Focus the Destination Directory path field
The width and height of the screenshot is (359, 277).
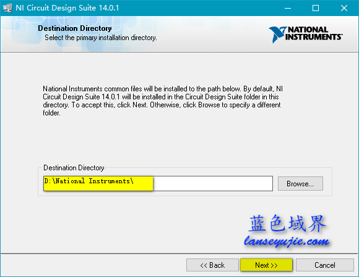158,183
